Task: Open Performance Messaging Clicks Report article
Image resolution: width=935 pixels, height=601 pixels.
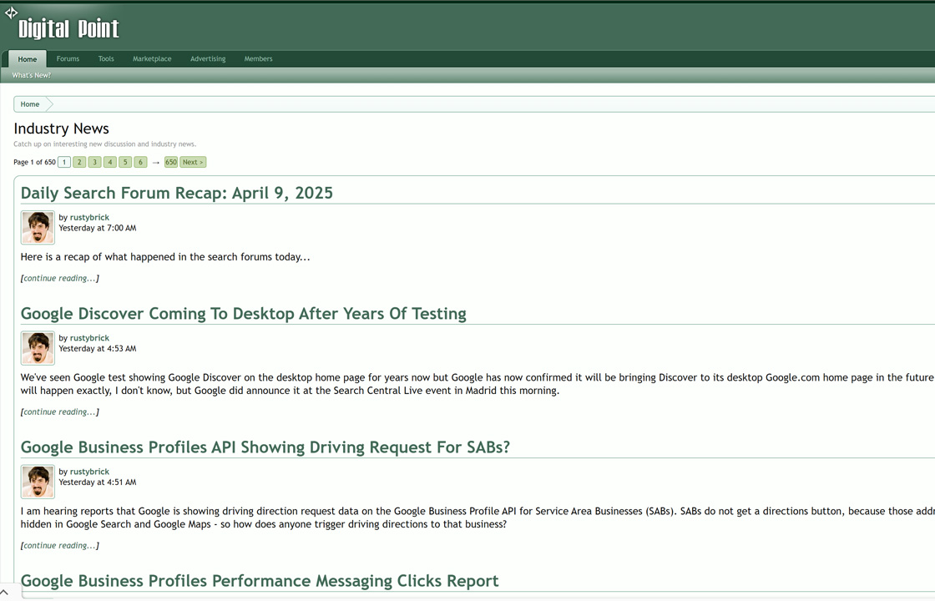Action: [x=260, y=581]
